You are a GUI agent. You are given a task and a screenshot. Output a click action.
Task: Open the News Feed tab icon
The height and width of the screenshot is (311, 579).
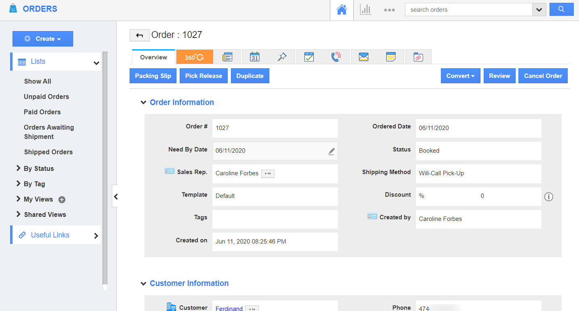(228, 57)
